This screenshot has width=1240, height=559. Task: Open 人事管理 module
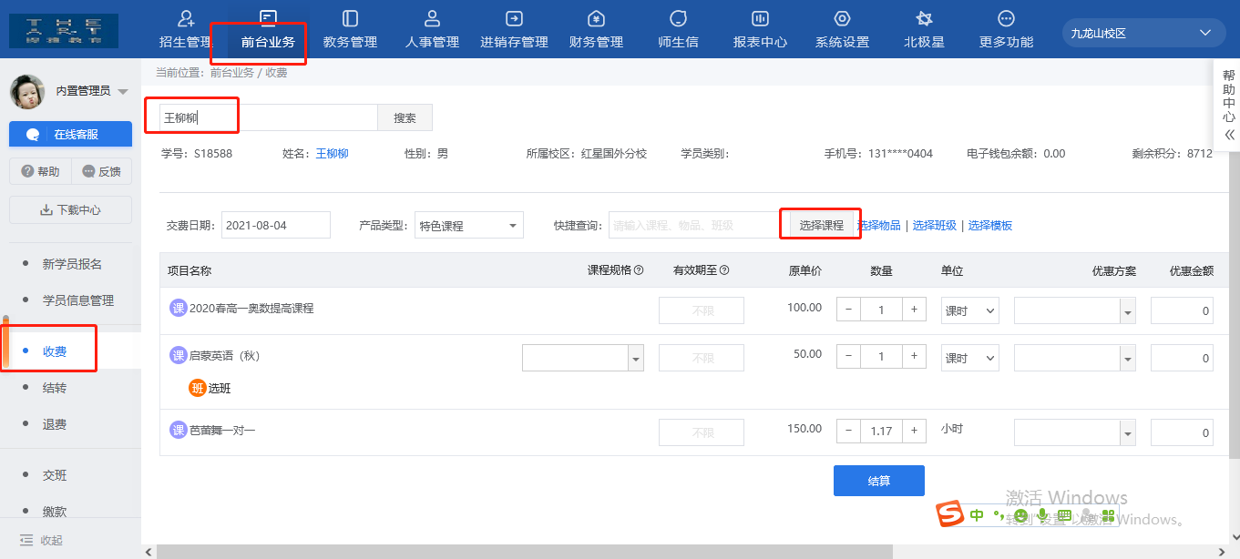coord(432,30)
